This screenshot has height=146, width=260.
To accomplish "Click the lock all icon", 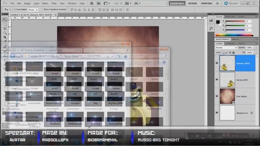I will 234,52.
